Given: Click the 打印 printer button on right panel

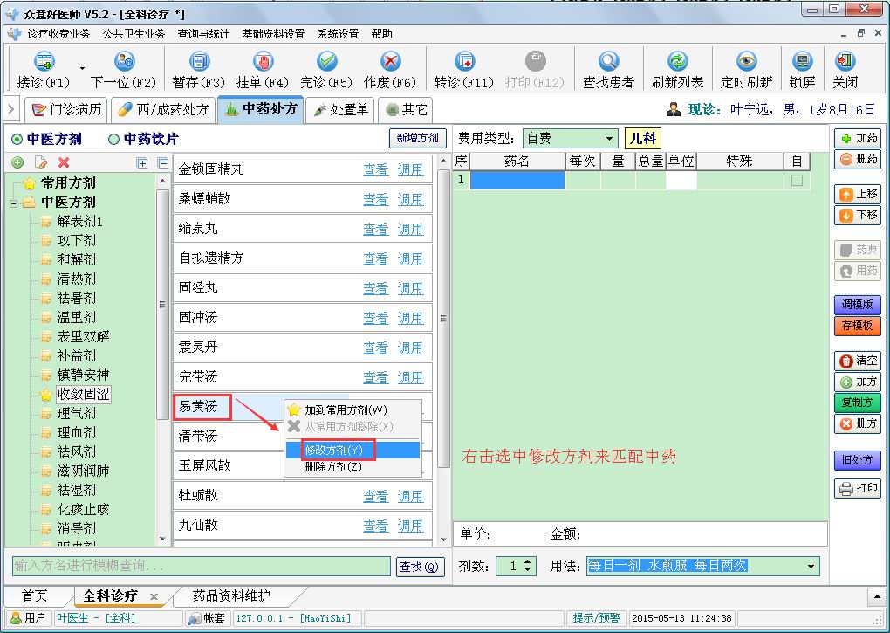Looking at the screenshot, I should click(x=857, y=488).
